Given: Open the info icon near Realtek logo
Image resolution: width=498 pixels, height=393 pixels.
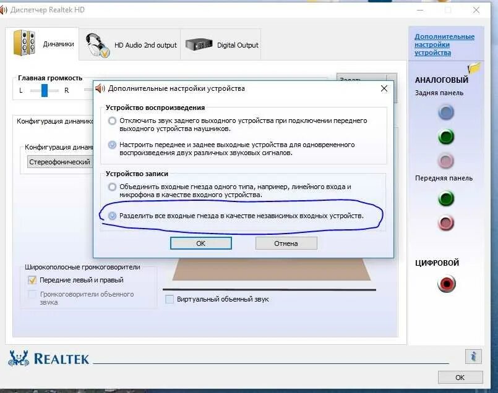Looking at the screenshot, I should [473, 357].
